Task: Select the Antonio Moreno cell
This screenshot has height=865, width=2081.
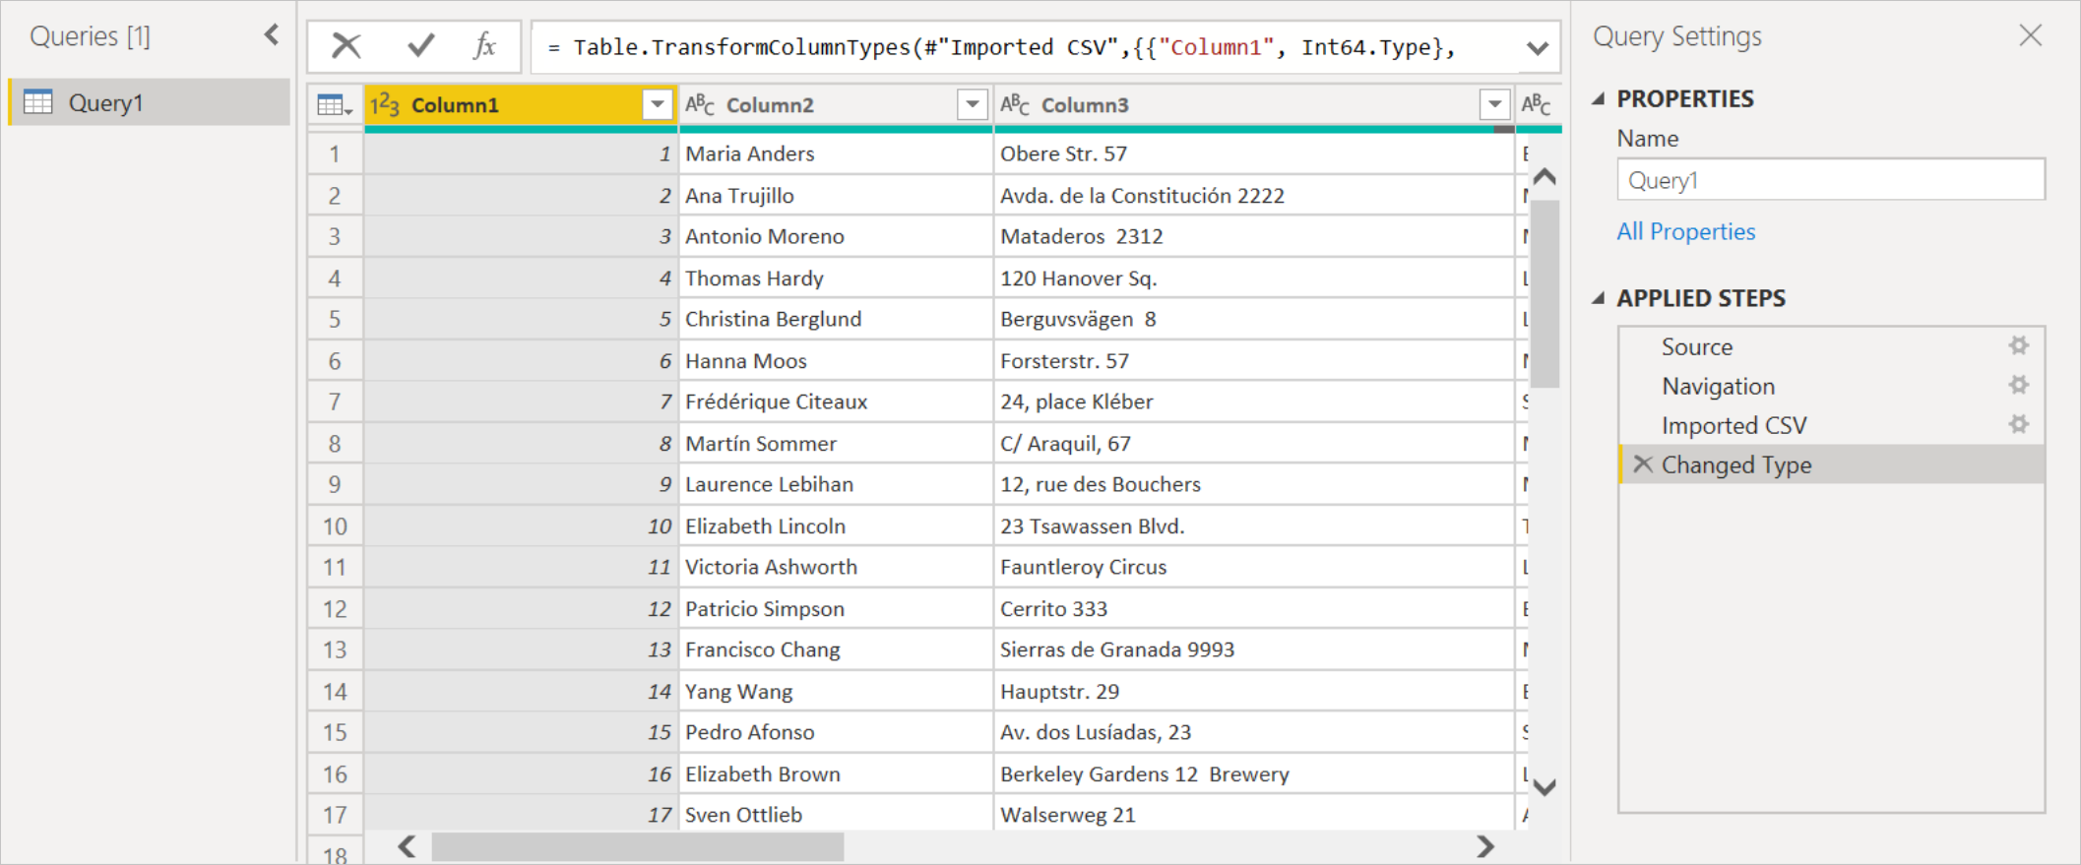Action: coord(837,236)
